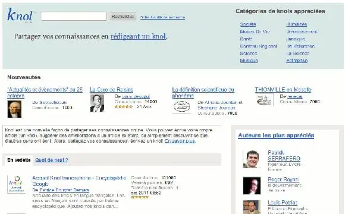Click the black-and-white photo for La Cure de Raisins

[x=97, y=103]
